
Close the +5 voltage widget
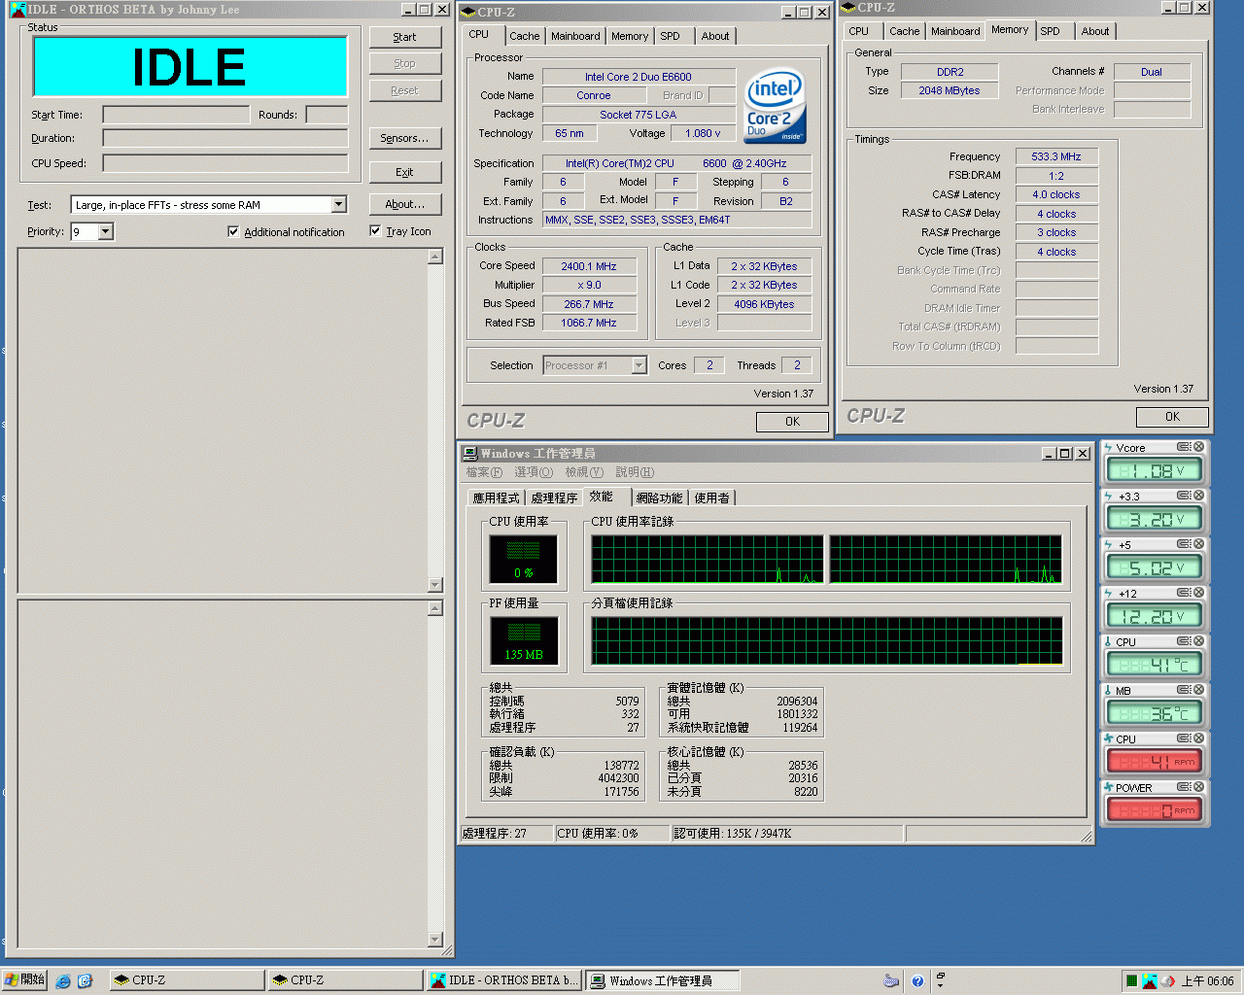[x=1198, y=544]
